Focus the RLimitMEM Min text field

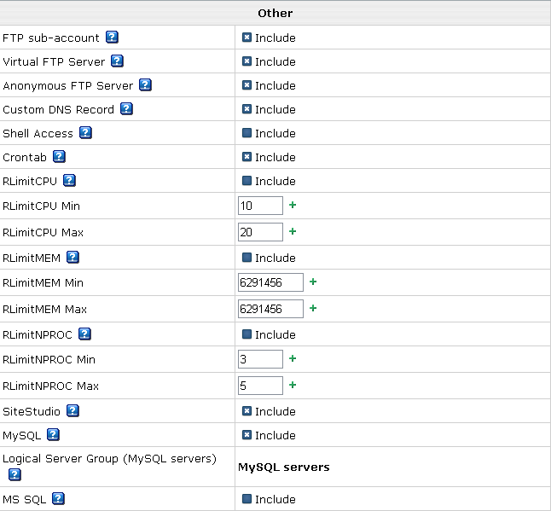click(x=270, y=282)
